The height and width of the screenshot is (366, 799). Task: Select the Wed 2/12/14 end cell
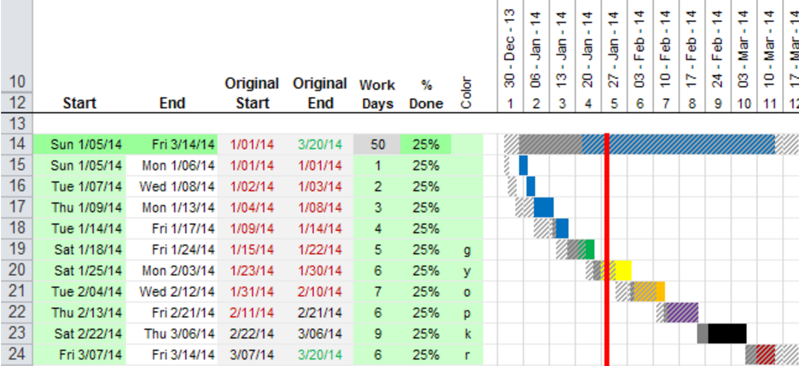pos(172,291)
